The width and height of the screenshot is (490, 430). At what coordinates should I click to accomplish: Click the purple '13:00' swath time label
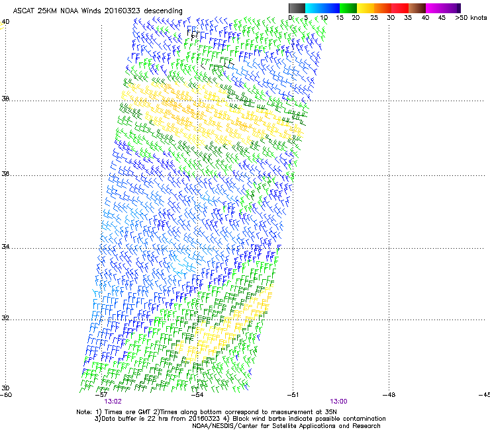coord(339,402)
